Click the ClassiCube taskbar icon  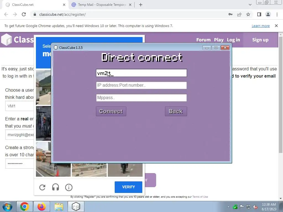[76, 206]
